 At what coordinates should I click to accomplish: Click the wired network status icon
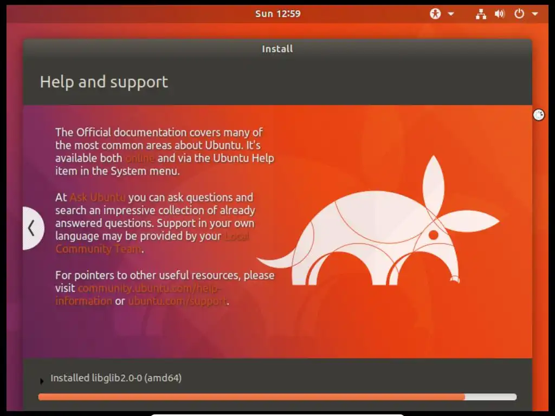point(481,14)
